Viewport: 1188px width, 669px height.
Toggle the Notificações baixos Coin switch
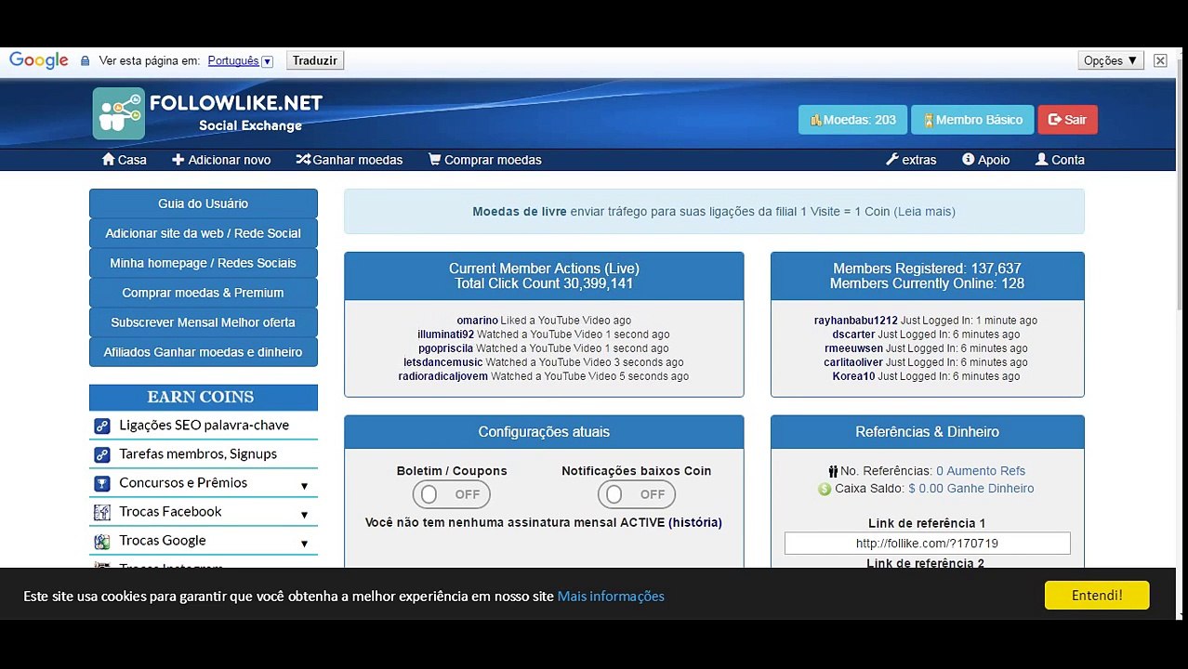[x=637, y=494]
